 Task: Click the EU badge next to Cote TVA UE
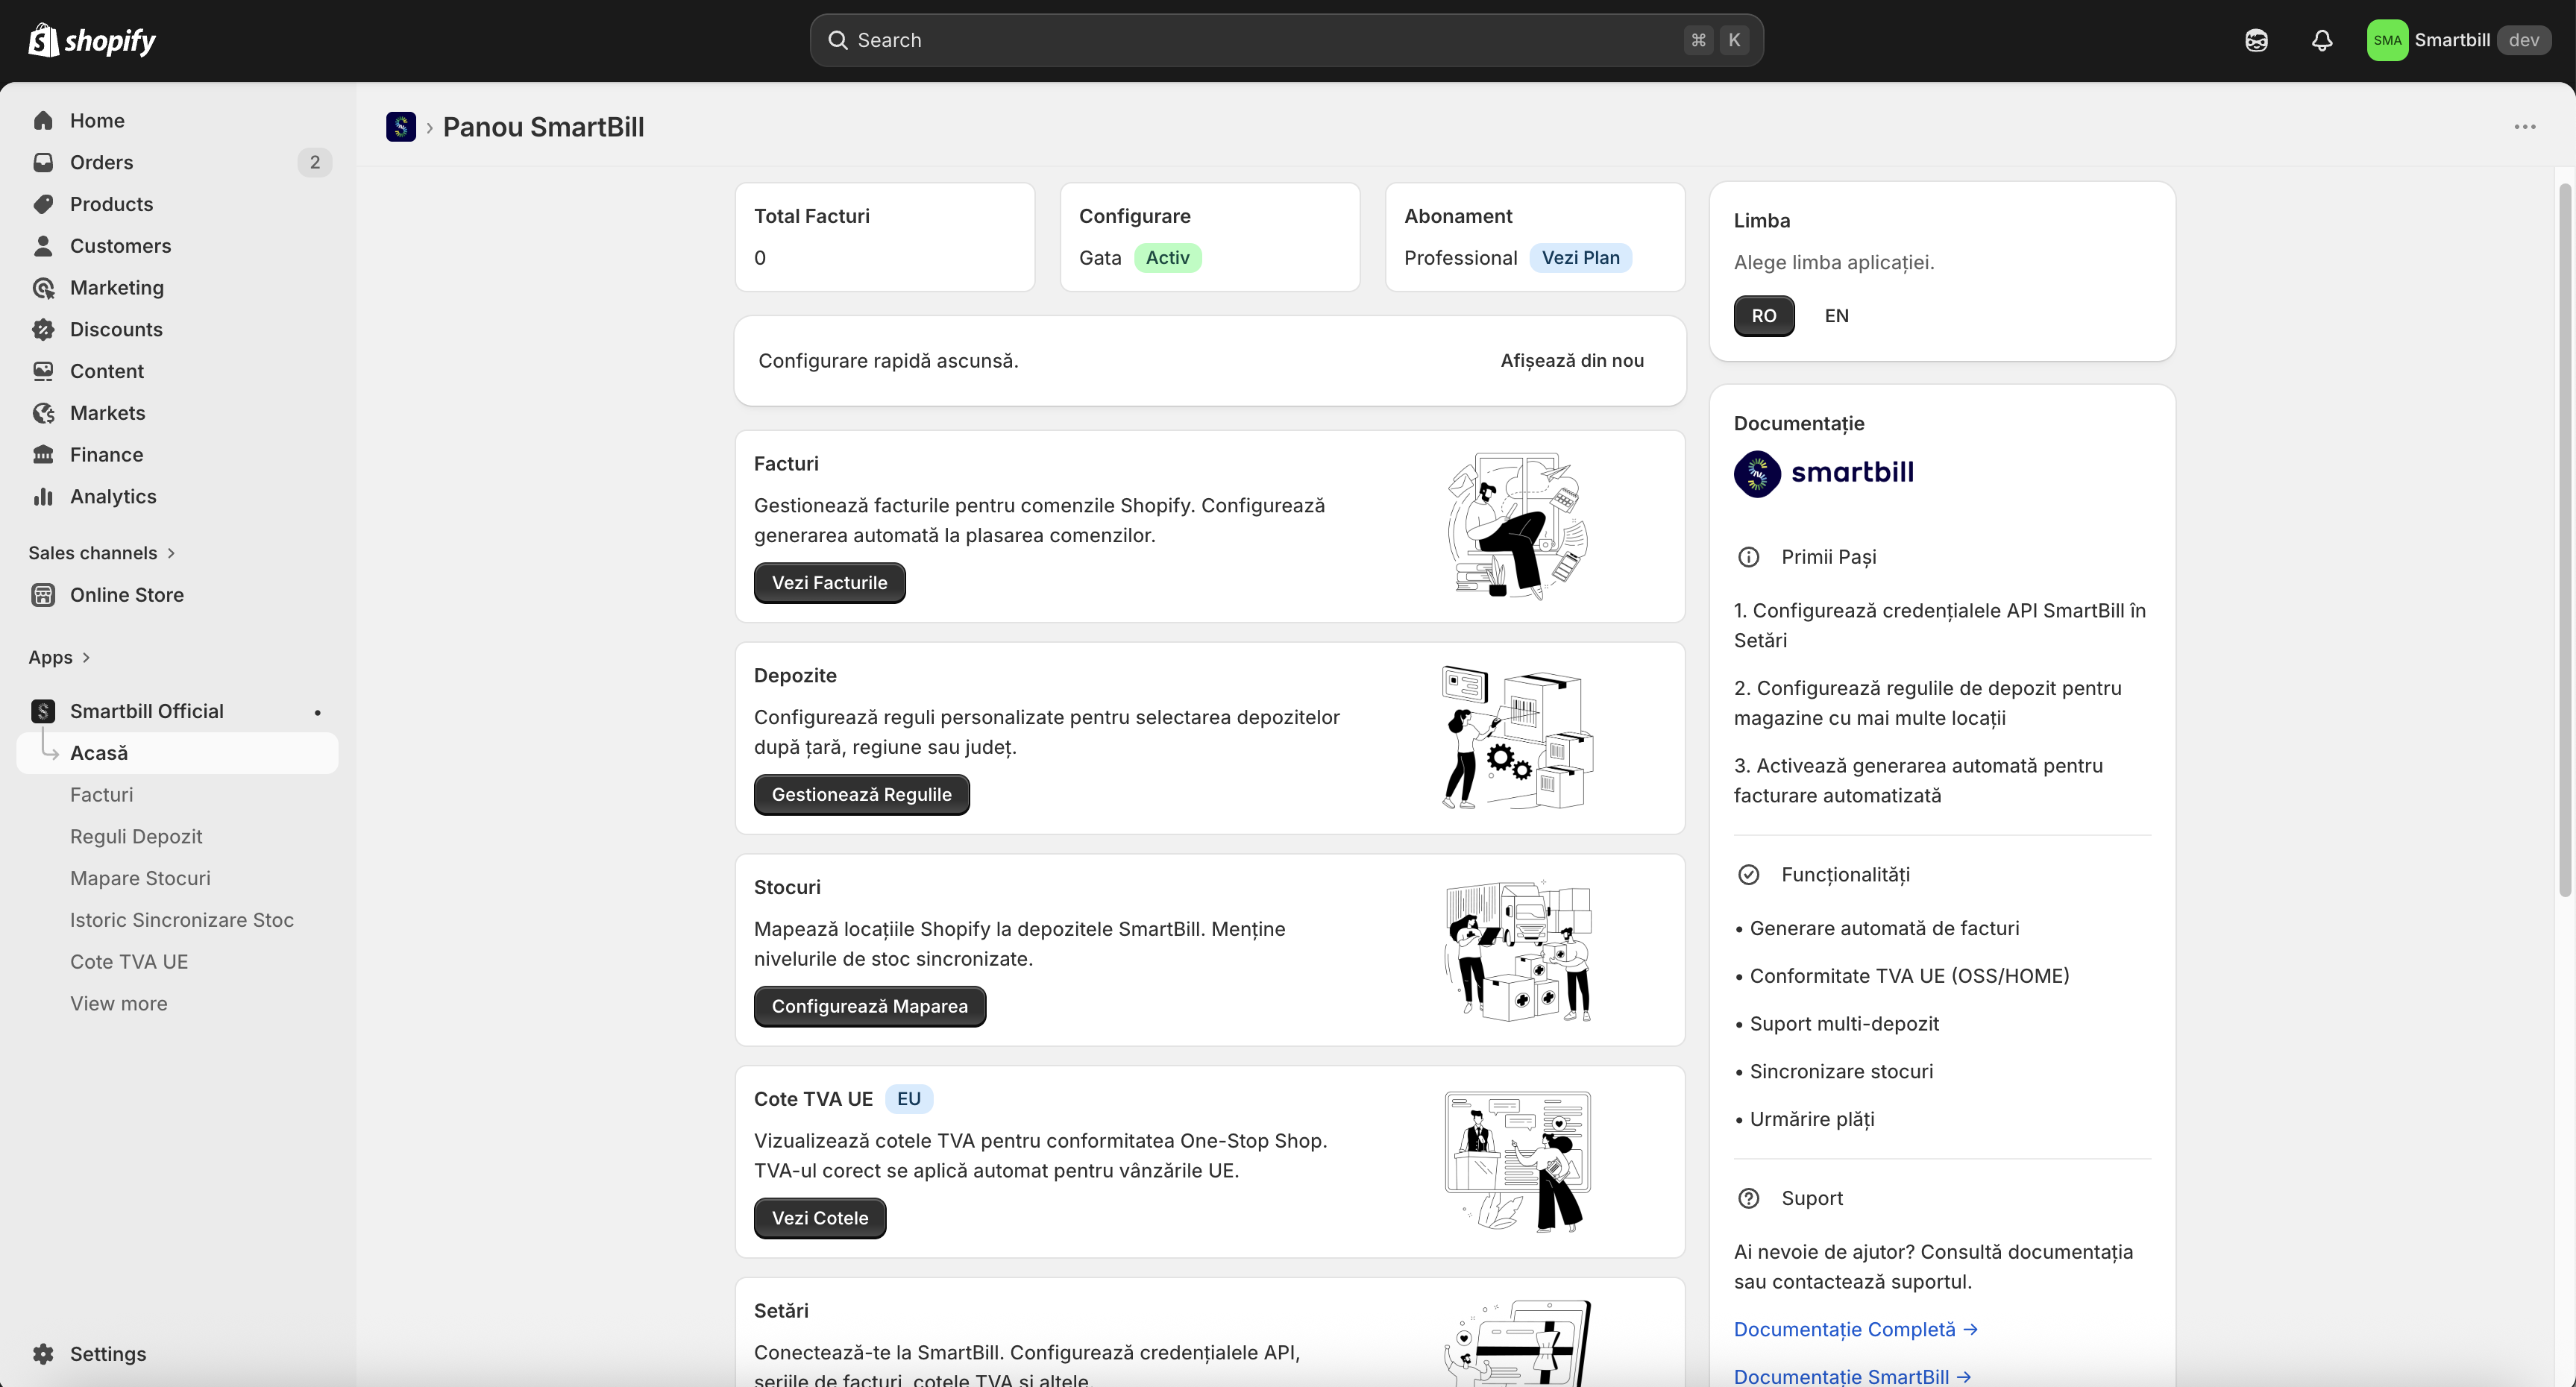click(908, 1099)
